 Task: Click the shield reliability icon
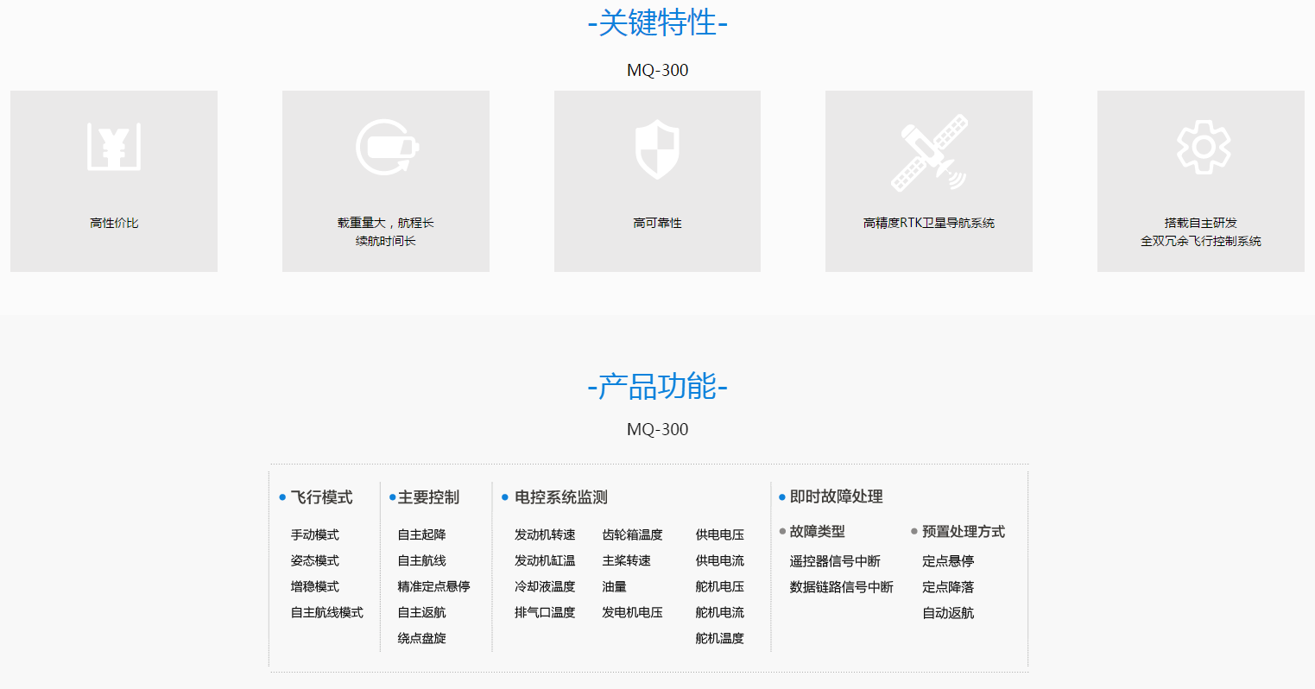(x=657, y=149)
